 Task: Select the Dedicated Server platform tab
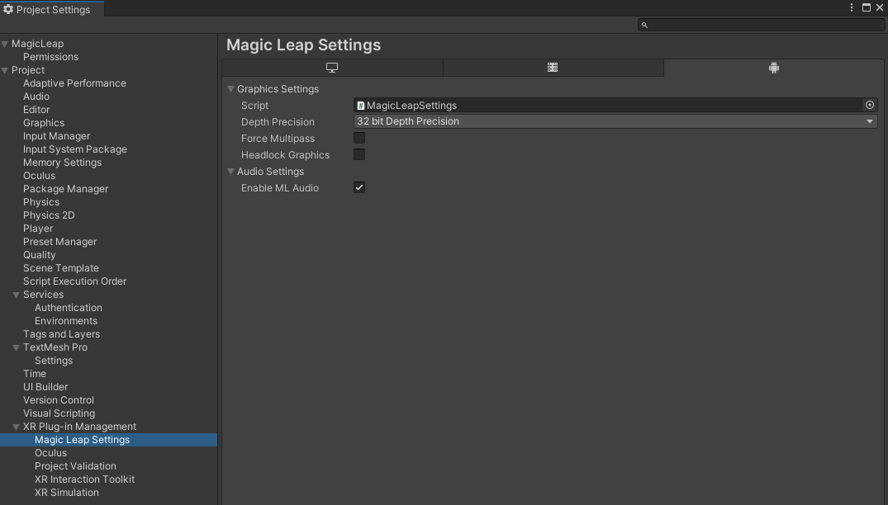click(x=553, y=68)
